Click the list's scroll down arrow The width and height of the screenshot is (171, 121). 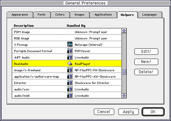124,96
